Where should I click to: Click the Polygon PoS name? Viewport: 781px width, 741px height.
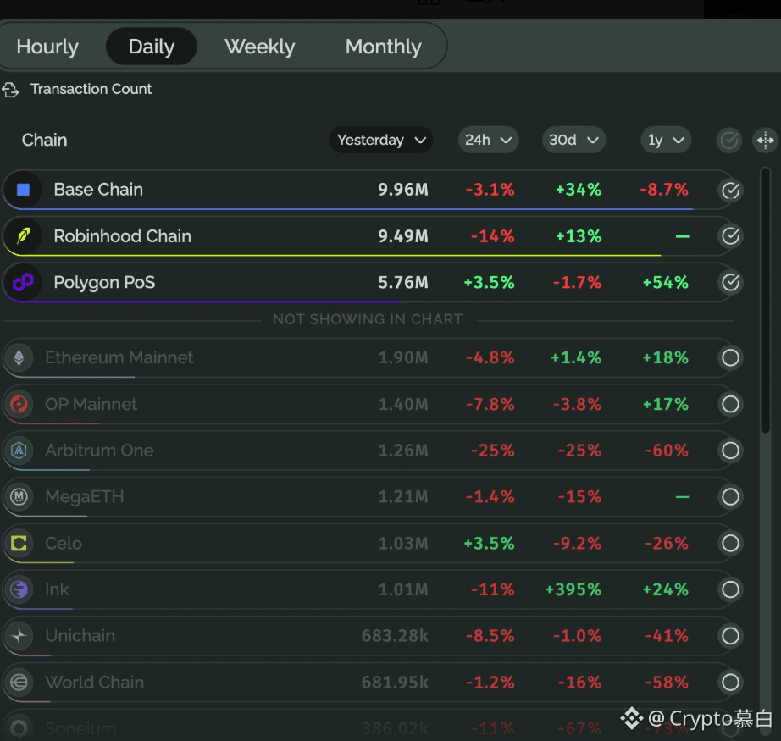[x=104, y=282]
